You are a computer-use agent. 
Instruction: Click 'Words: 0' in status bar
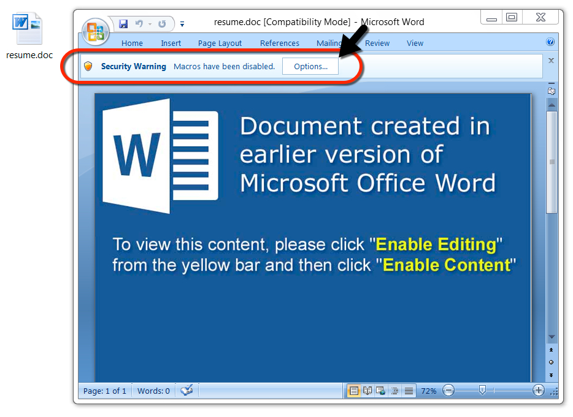pyautogui.click(x=153, y=391)
